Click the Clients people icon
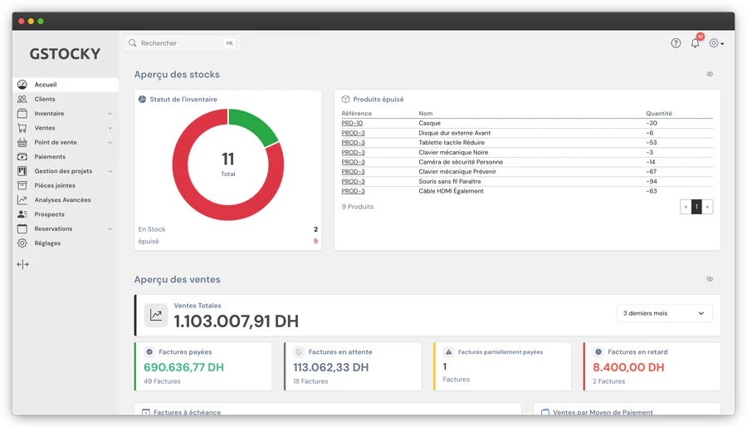The height and width of the screenshot is (427, 747). tap(22, 99)
